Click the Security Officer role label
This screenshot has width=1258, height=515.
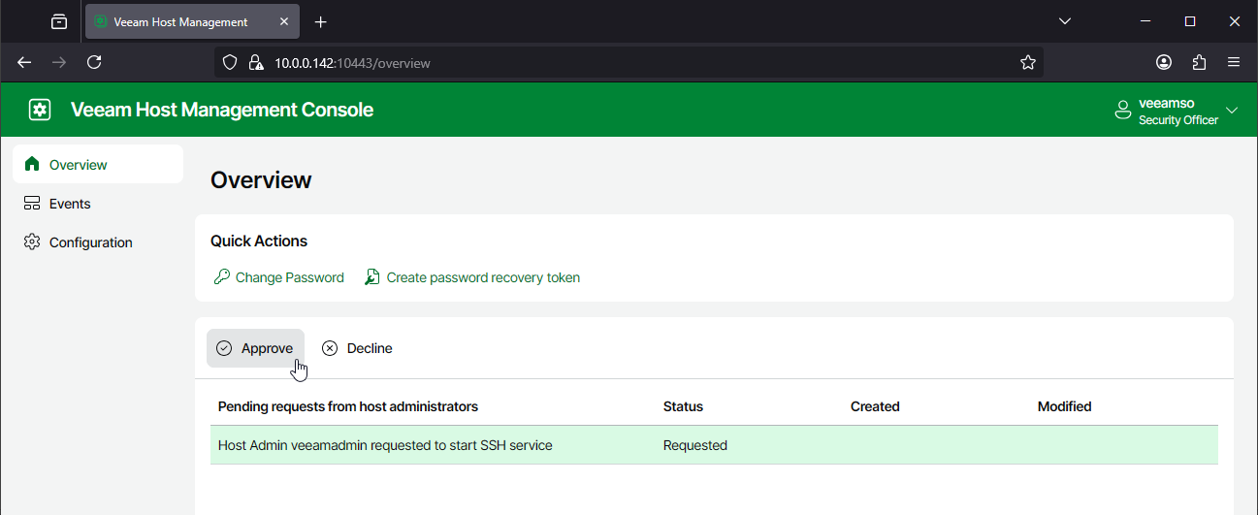1178,120
